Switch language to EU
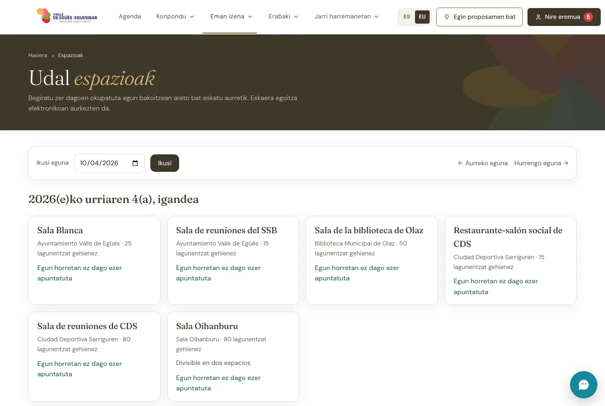This screenshot has height=406, width=605. point(422,17)
